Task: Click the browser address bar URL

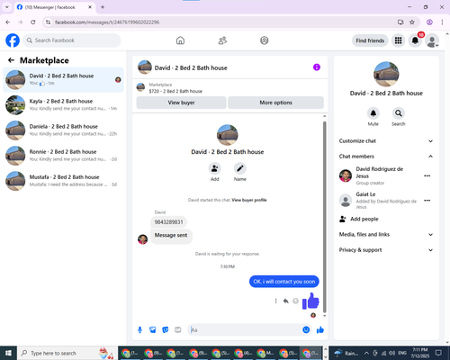Action: point(107,22)
